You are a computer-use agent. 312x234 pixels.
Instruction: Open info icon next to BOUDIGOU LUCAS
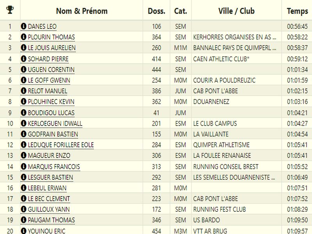[23, 113]
